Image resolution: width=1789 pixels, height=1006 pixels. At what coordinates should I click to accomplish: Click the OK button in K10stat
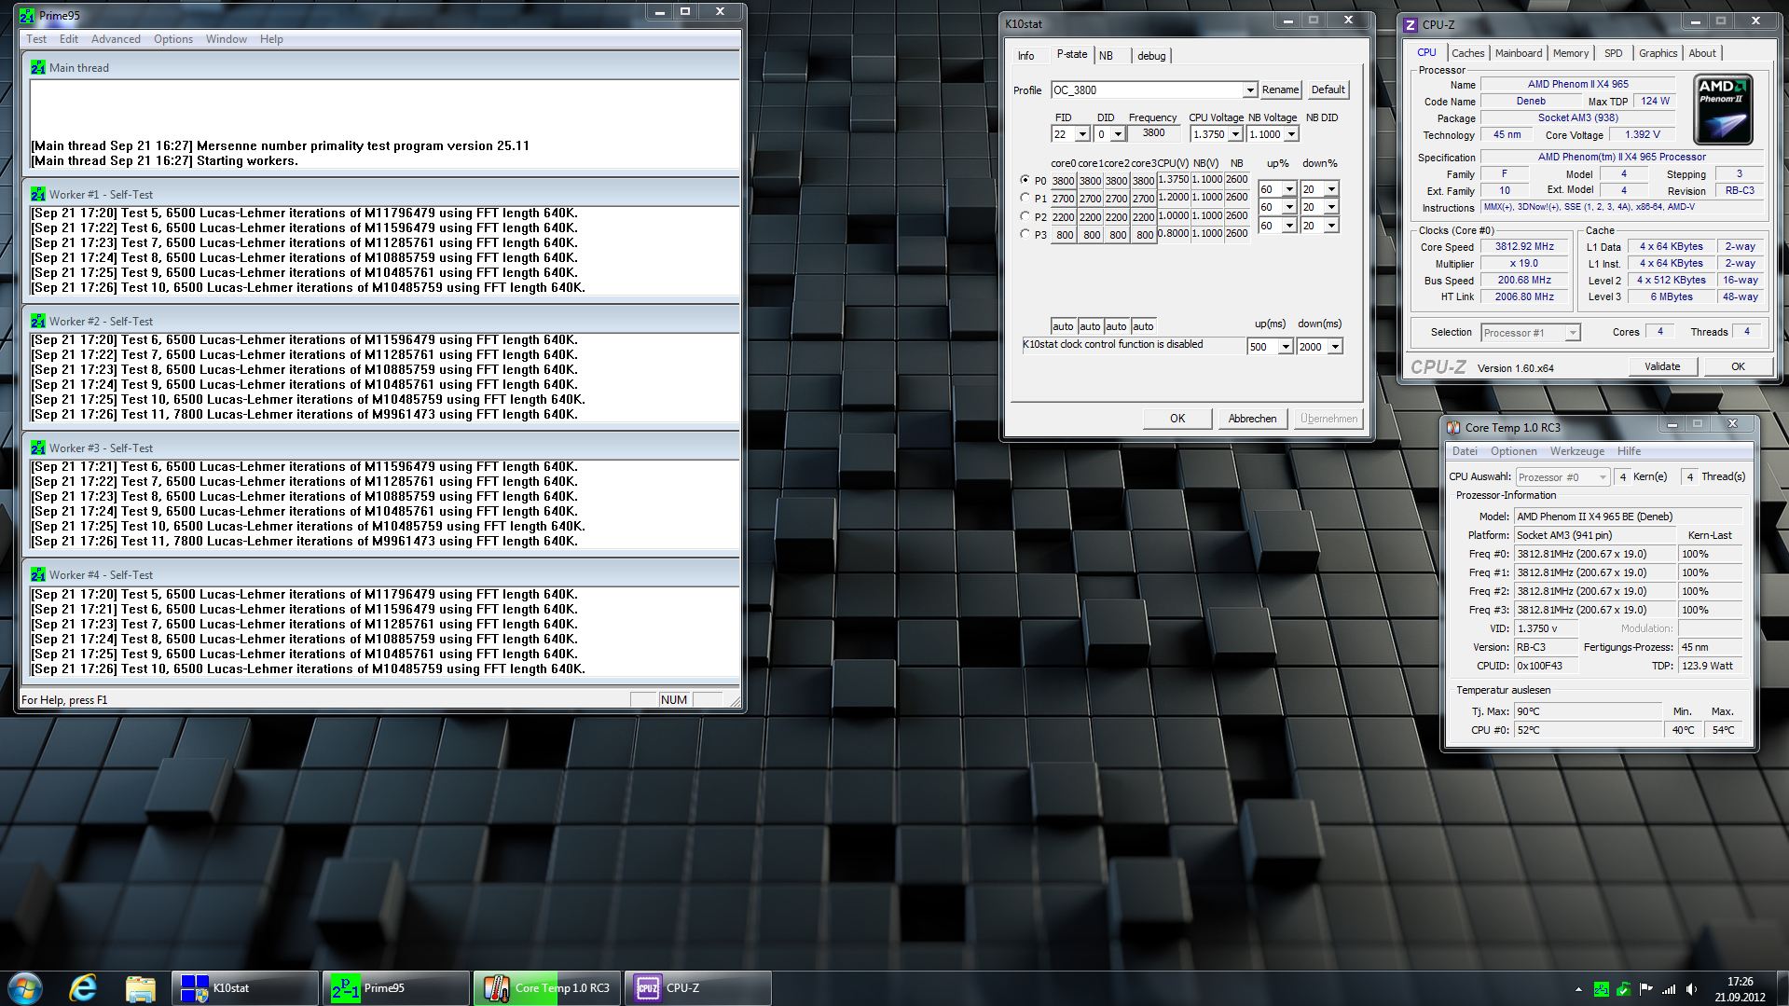point(1177,419)
